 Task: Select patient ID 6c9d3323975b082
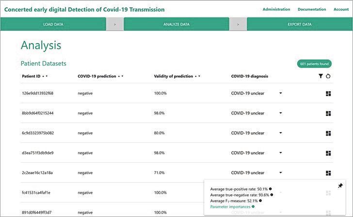(x=38, y=133)
